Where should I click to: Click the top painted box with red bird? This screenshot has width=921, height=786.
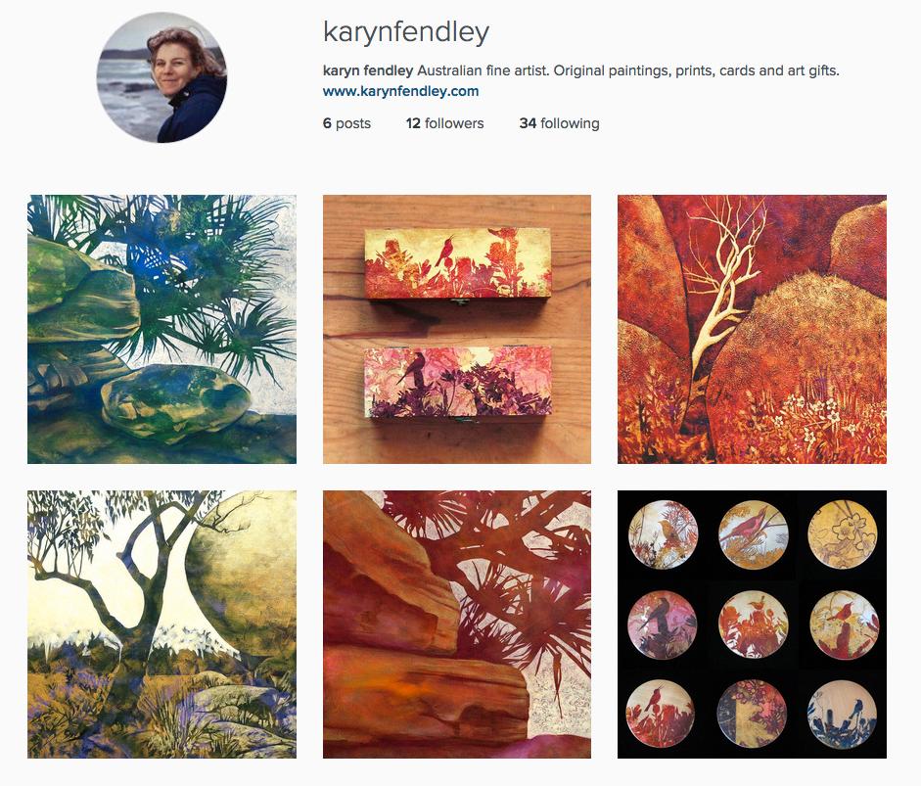457,265
